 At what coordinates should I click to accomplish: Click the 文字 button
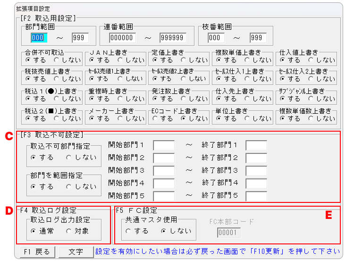[x=76, y=251]
